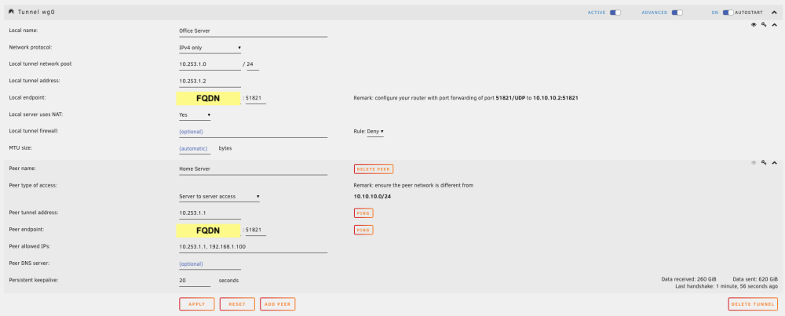The height and width of the screenshot is (316, 785).
Task: Toggle the ACTIVE switch for tunnel wg0
Action: click(615, 13)
